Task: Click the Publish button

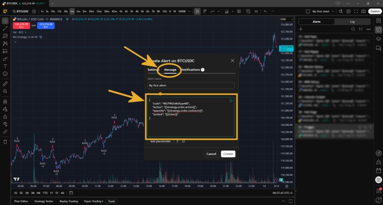Action: coord(375,11)
